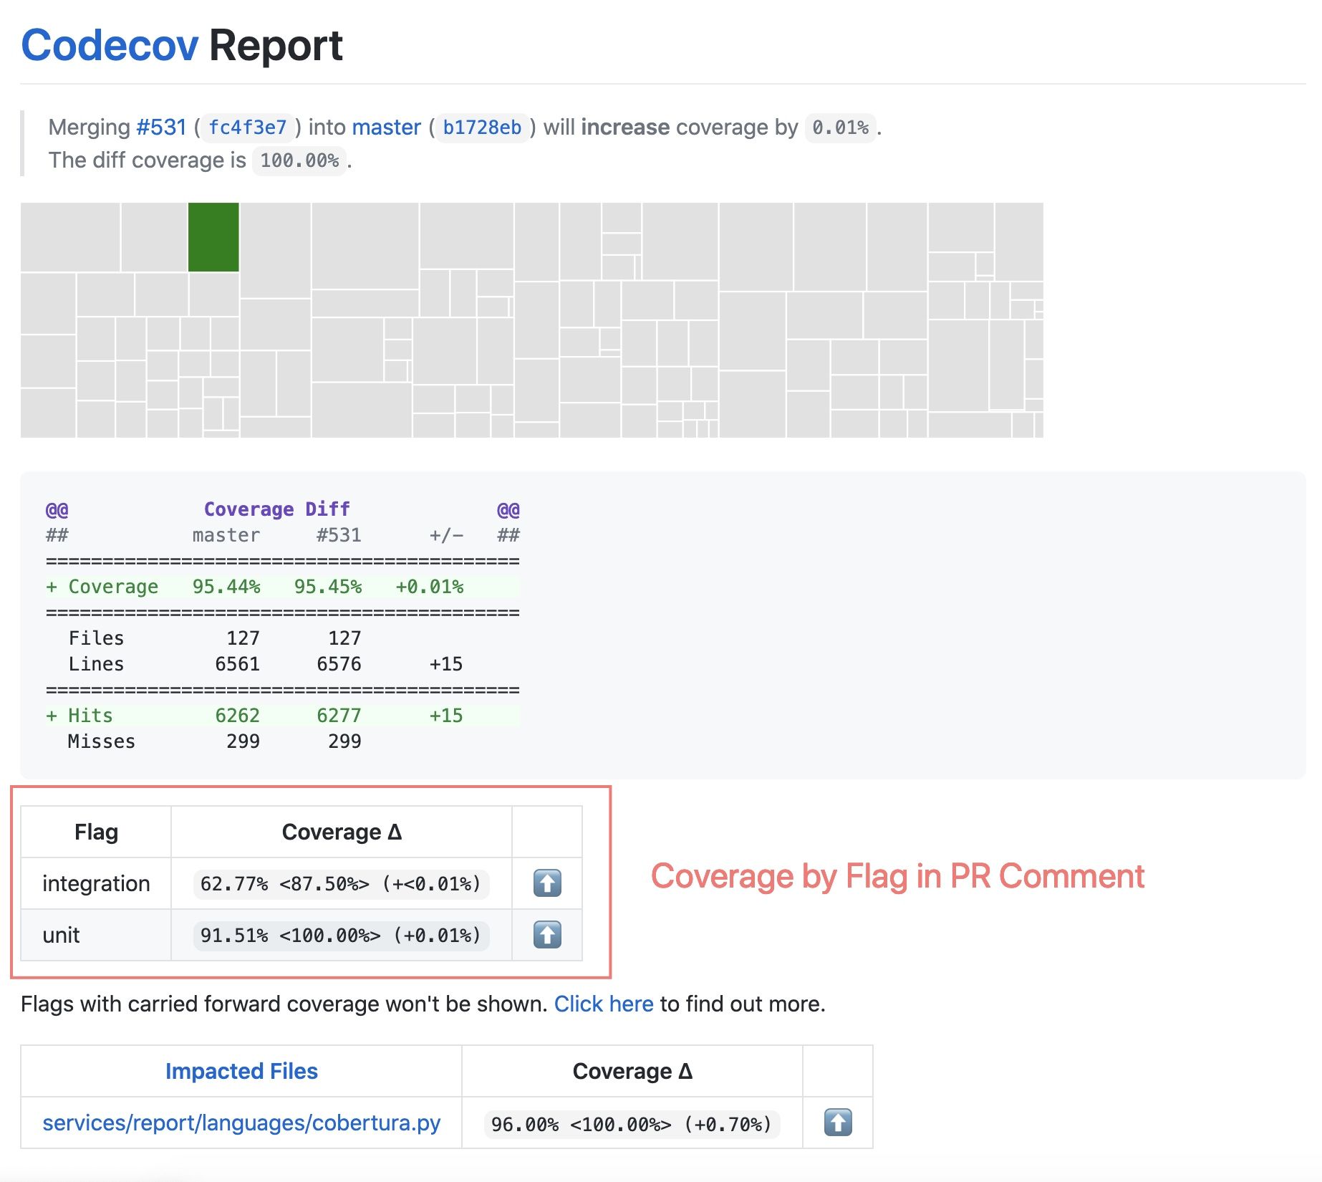Click the '95.44%' master coverage value
Screen dimensions: 1322x1182
226,587
